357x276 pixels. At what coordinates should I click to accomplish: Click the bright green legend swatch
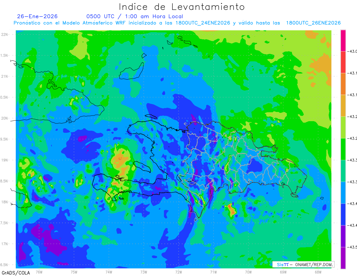pos(343,149)
